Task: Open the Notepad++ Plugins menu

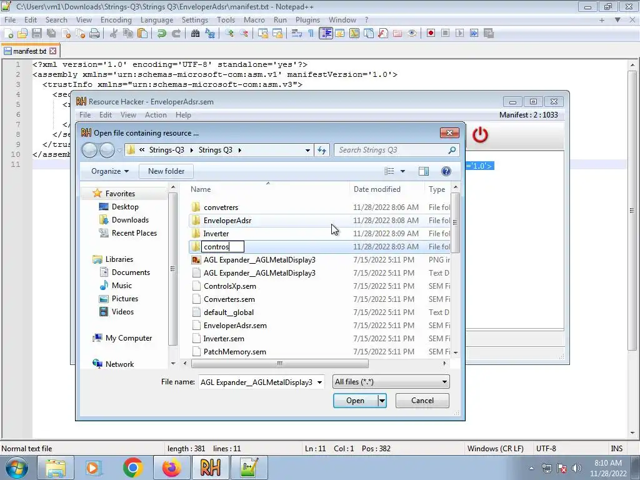Action: tap(307, 19)
